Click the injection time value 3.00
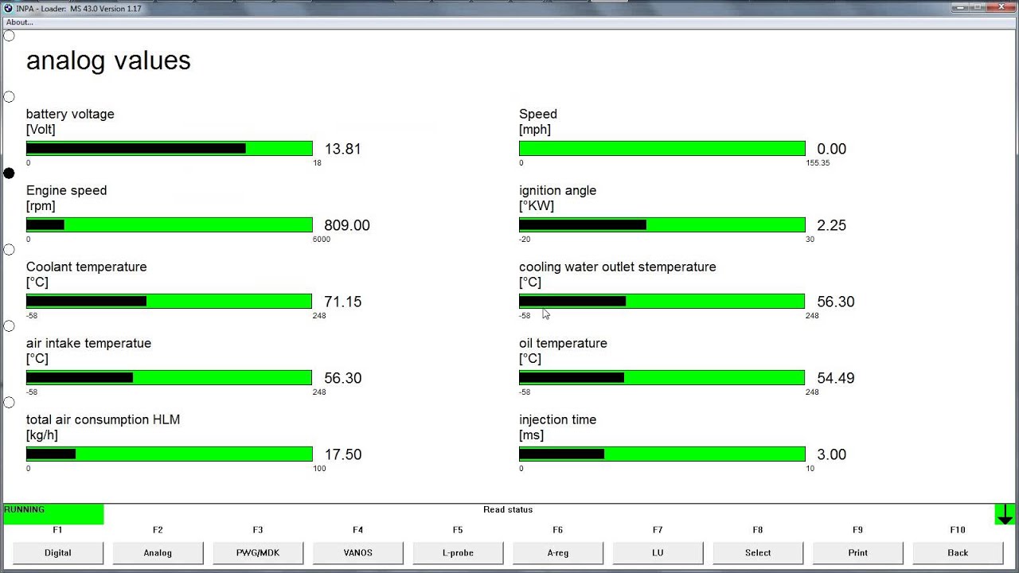Image resolution: width=1019 pixels, height=573 pixels. (x=832, y=454)
